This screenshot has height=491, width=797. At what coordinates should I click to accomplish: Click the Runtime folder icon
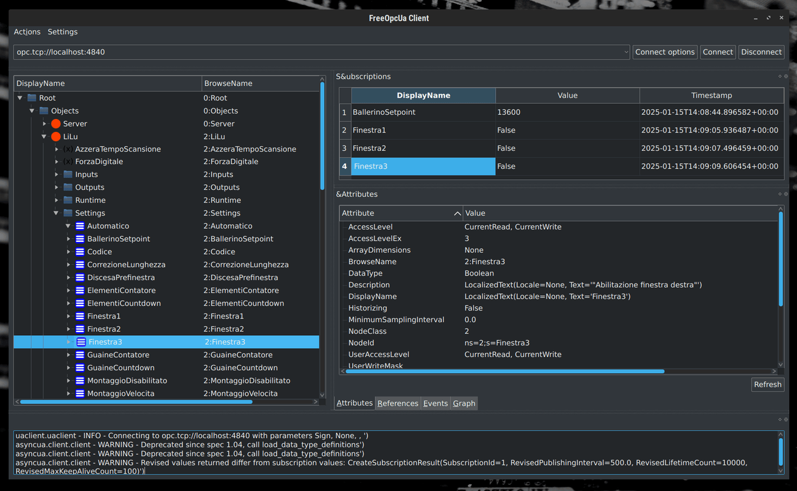click(x=68, y=201)
